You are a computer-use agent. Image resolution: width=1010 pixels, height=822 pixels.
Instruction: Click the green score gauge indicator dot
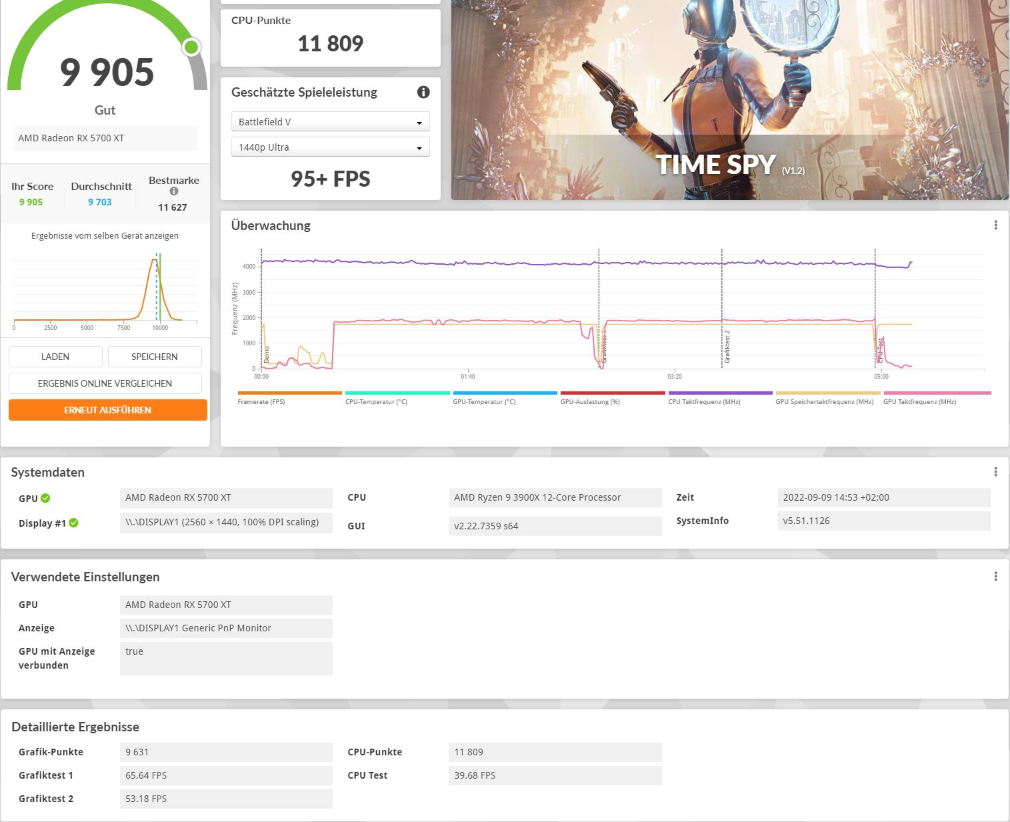point(191,47)
